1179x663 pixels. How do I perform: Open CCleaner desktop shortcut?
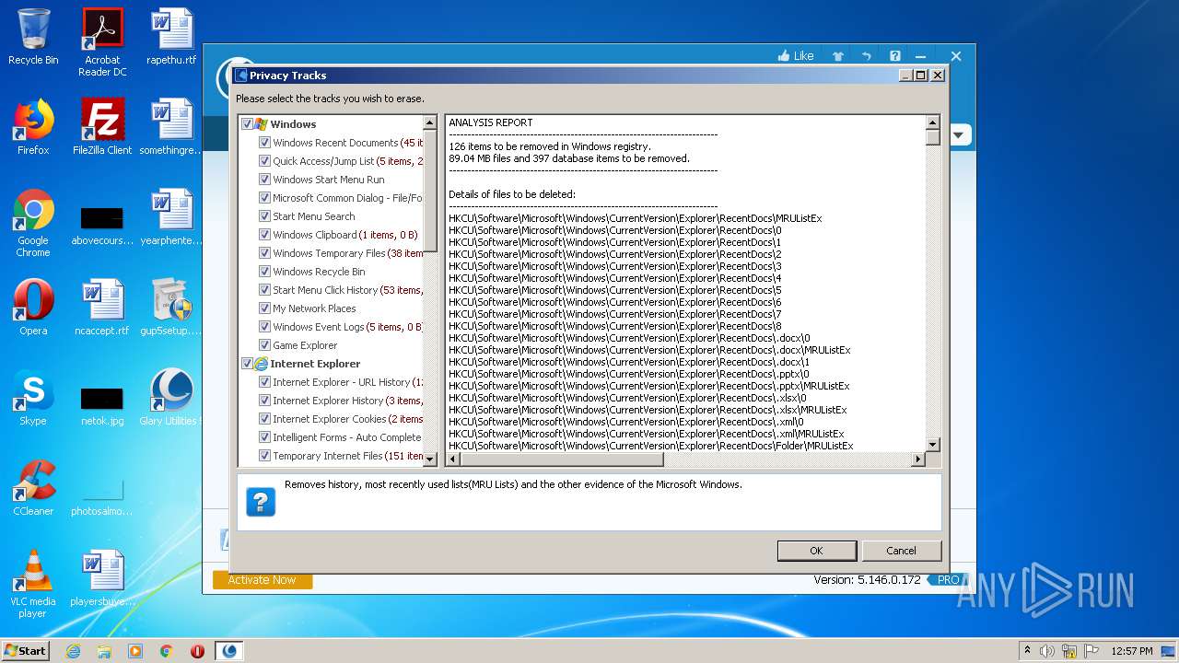tap(33, 488)
